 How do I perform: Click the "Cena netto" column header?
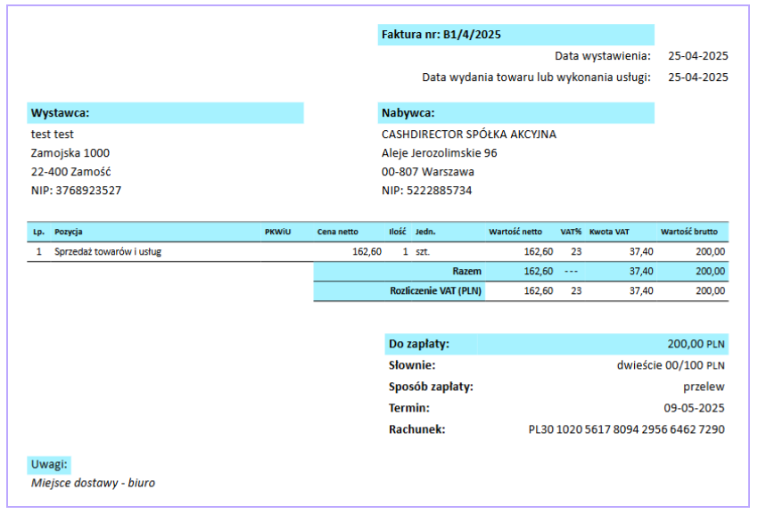pos(337,232)
